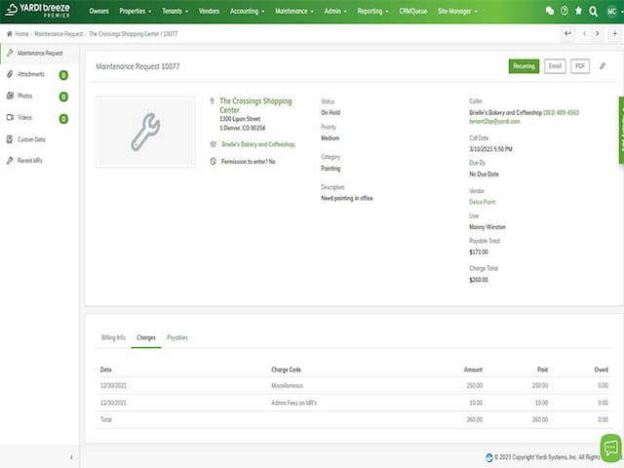Screen dimensions: 624x468
Task: Go to the next record arrow
Action: pyautogui.click(x=599, y=33)
